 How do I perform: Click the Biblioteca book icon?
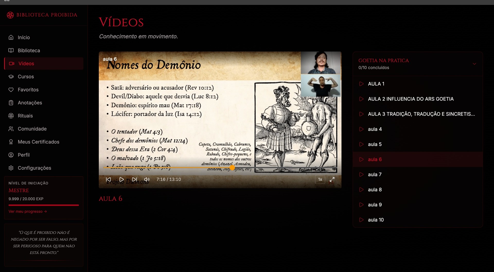[11, 50]
